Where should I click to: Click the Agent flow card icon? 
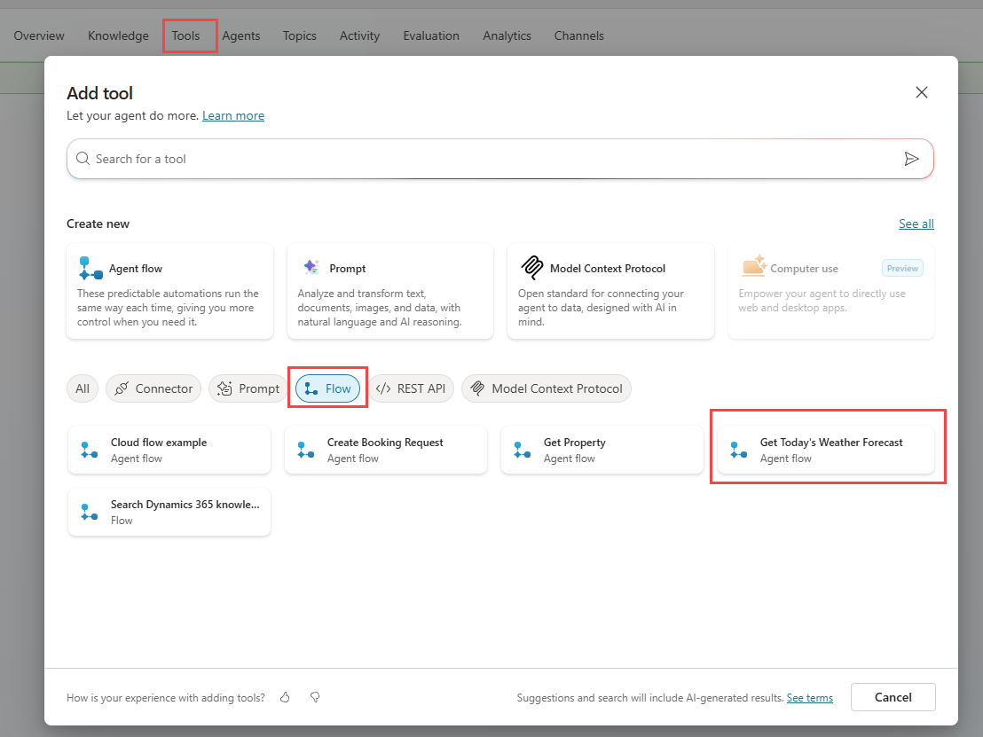click(x=90, y=268)
